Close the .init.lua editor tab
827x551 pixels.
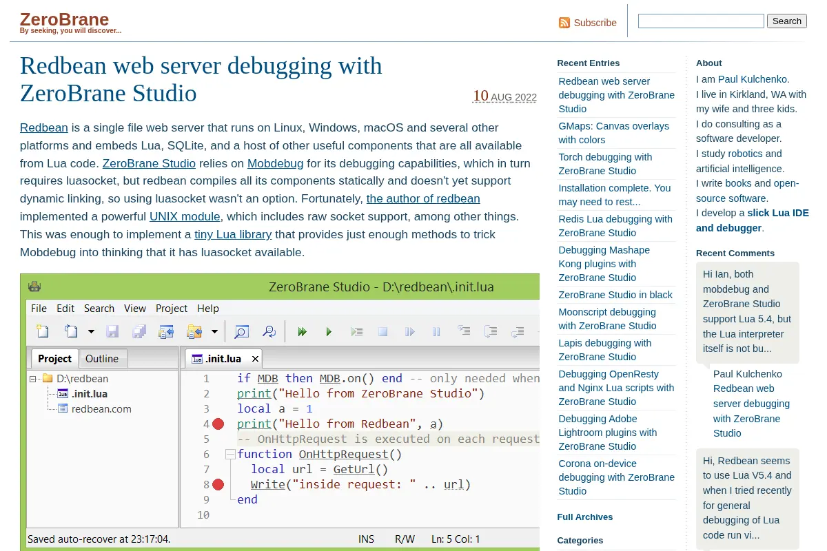(255, 359)
